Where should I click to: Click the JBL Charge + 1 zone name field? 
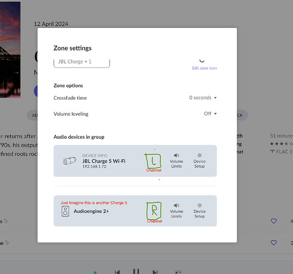coord(82,62)
